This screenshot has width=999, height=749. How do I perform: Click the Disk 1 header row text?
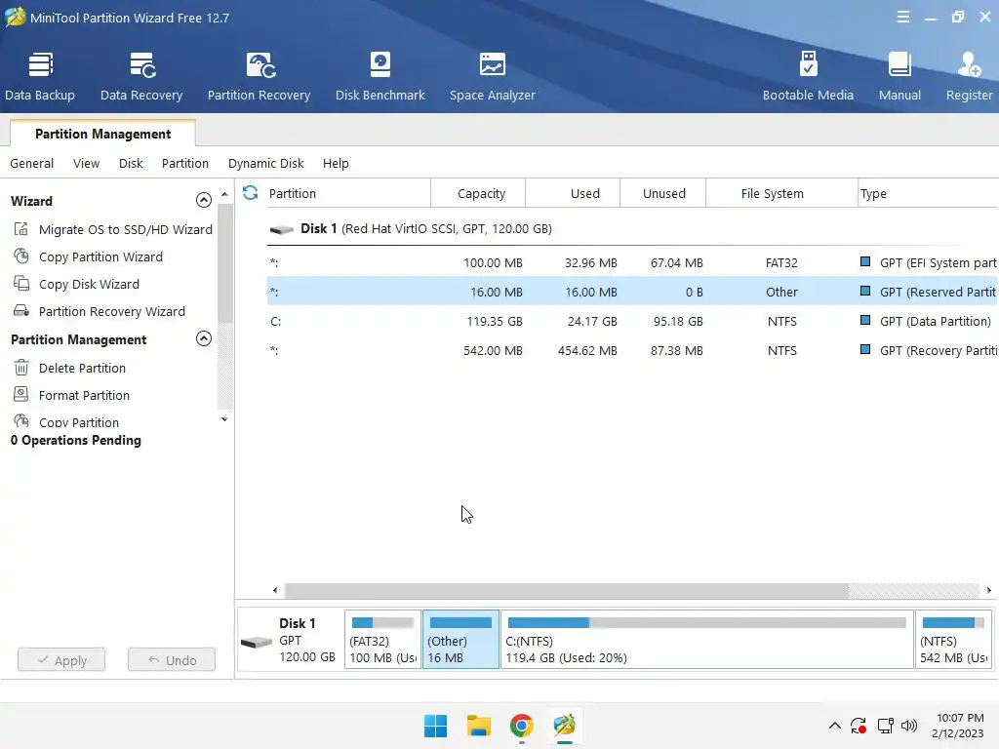[426, 228]
